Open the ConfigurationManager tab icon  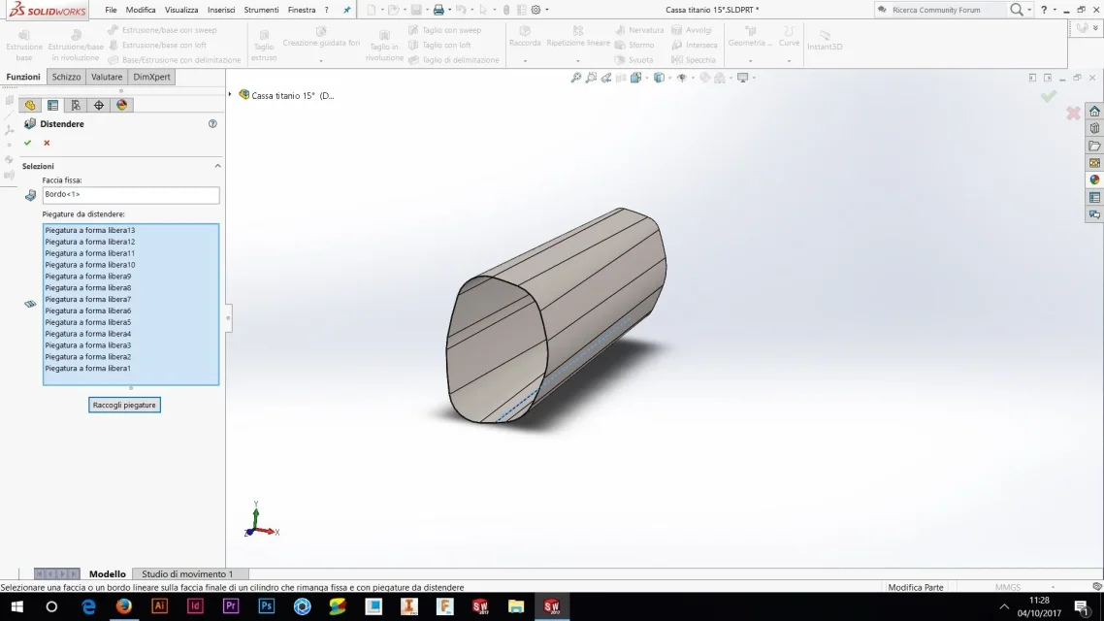pos(76,105)
